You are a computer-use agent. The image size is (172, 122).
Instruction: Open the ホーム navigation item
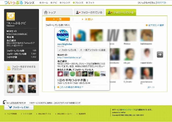click(x=44, y=3)
